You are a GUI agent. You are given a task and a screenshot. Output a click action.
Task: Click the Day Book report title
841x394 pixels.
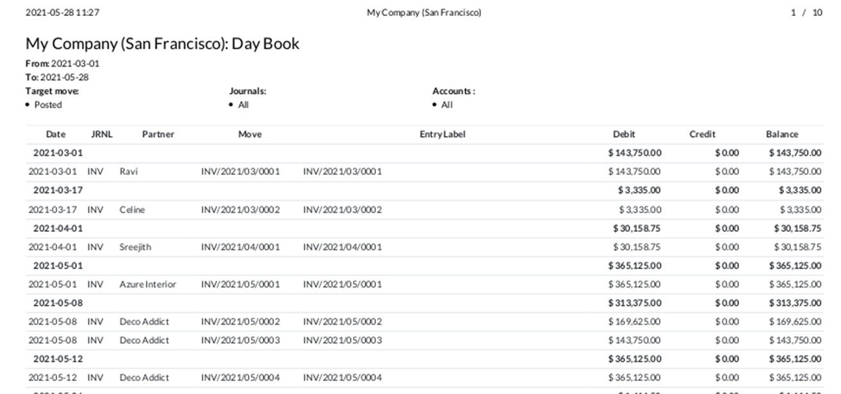click(x=162, y=44)
